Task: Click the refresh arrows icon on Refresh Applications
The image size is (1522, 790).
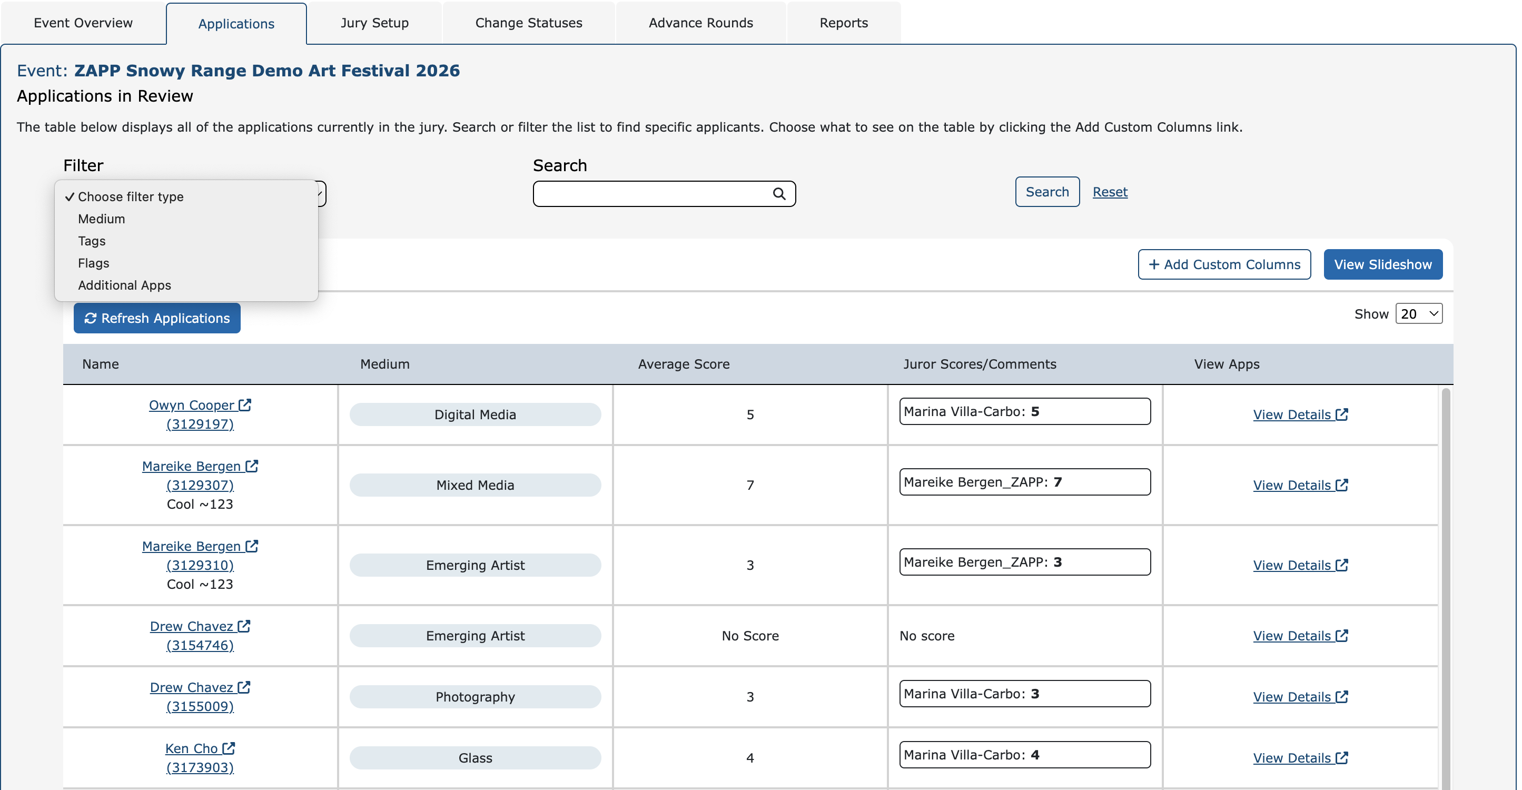Action: (91, 318)
